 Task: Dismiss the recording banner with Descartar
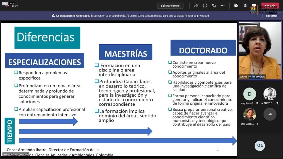(x=271, y=16)
